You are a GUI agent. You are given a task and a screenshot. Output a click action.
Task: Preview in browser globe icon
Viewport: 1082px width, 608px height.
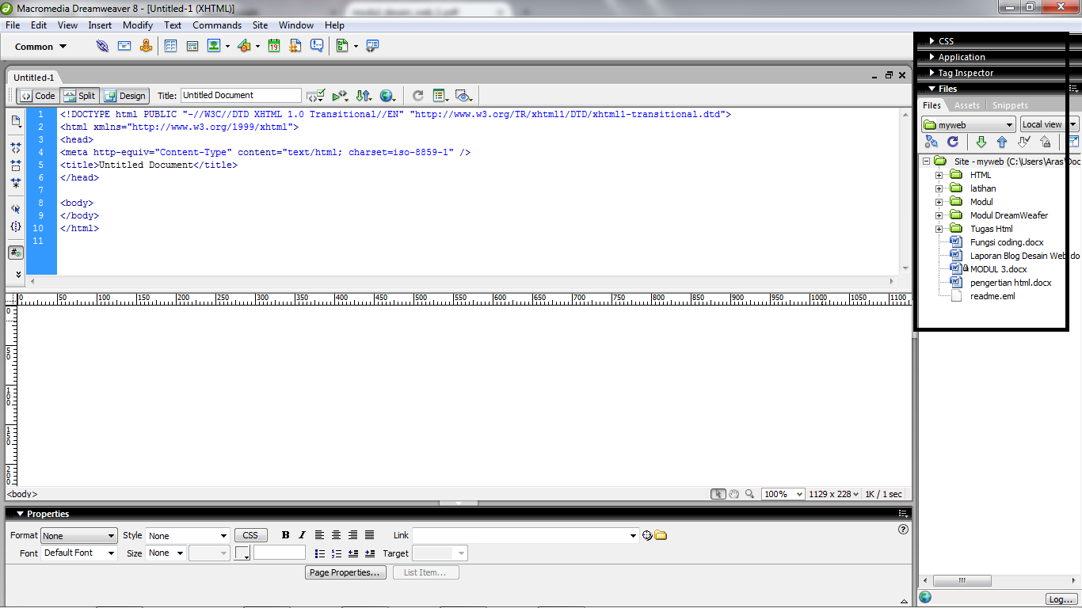click(387, 96)
